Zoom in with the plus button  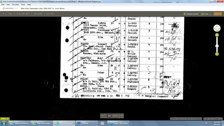click(217, 35)
